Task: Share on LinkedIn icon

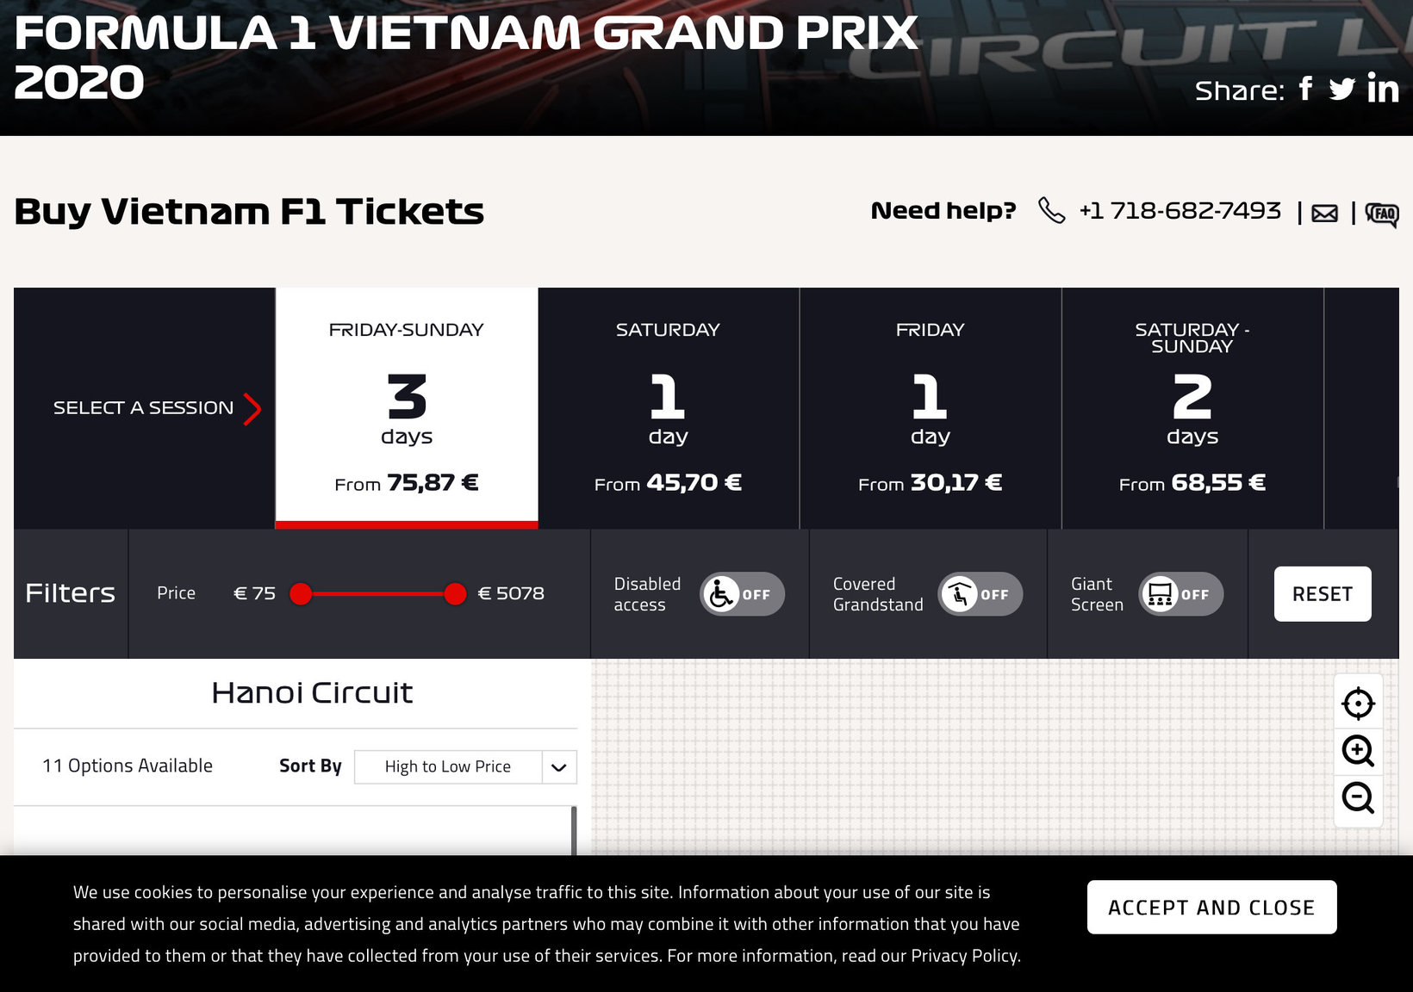Action: 1383,89
